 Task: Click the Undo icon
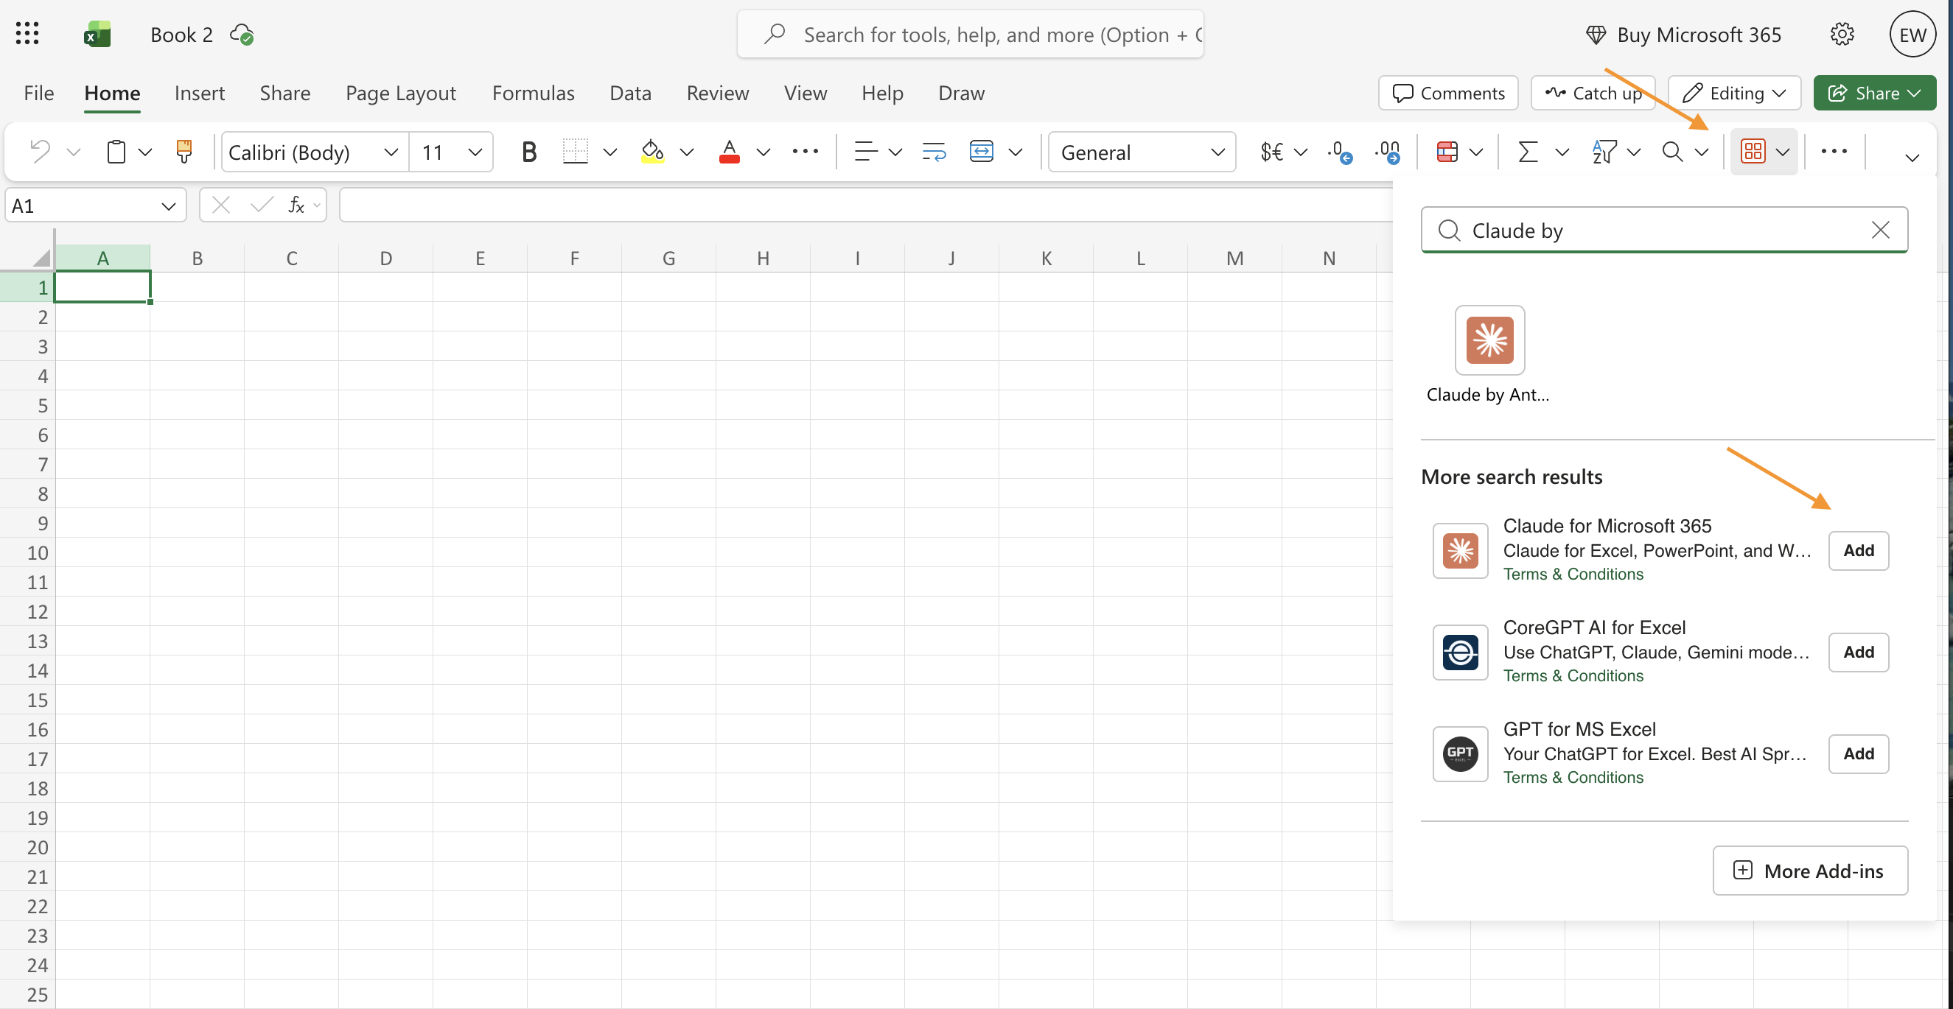click(39, 152)
